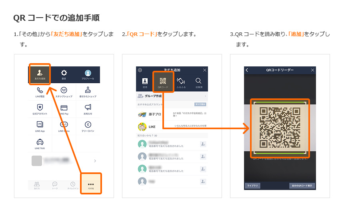Open LINE Pay card icon
This screenshot has width=344, height=212.
click(64, 110)
